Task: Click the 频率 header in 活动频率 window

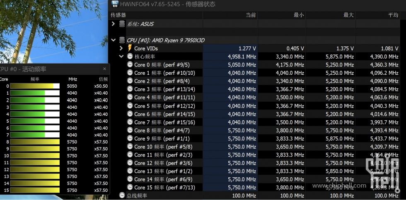Action: [35, 79]
